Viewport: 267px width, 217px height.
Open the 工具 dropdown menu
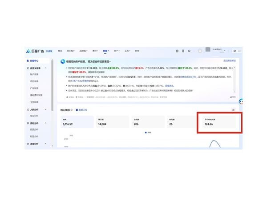pyautogui.click(x=127, y=51)
